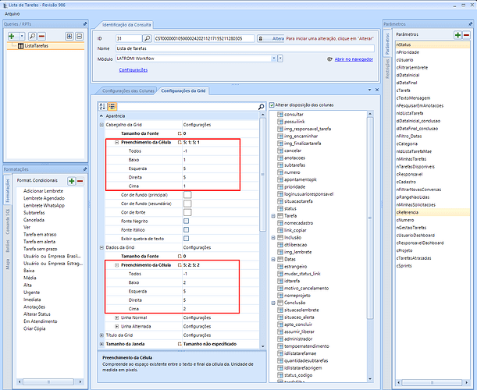Add a conditional format with green plus

pyautogui.click(x=70, y=180)
